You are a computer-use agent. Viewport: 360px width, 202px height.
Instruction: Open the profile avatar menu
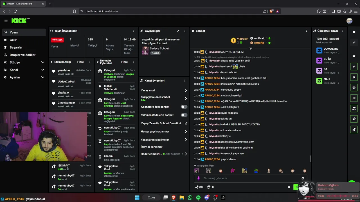(x=350, y=21)
